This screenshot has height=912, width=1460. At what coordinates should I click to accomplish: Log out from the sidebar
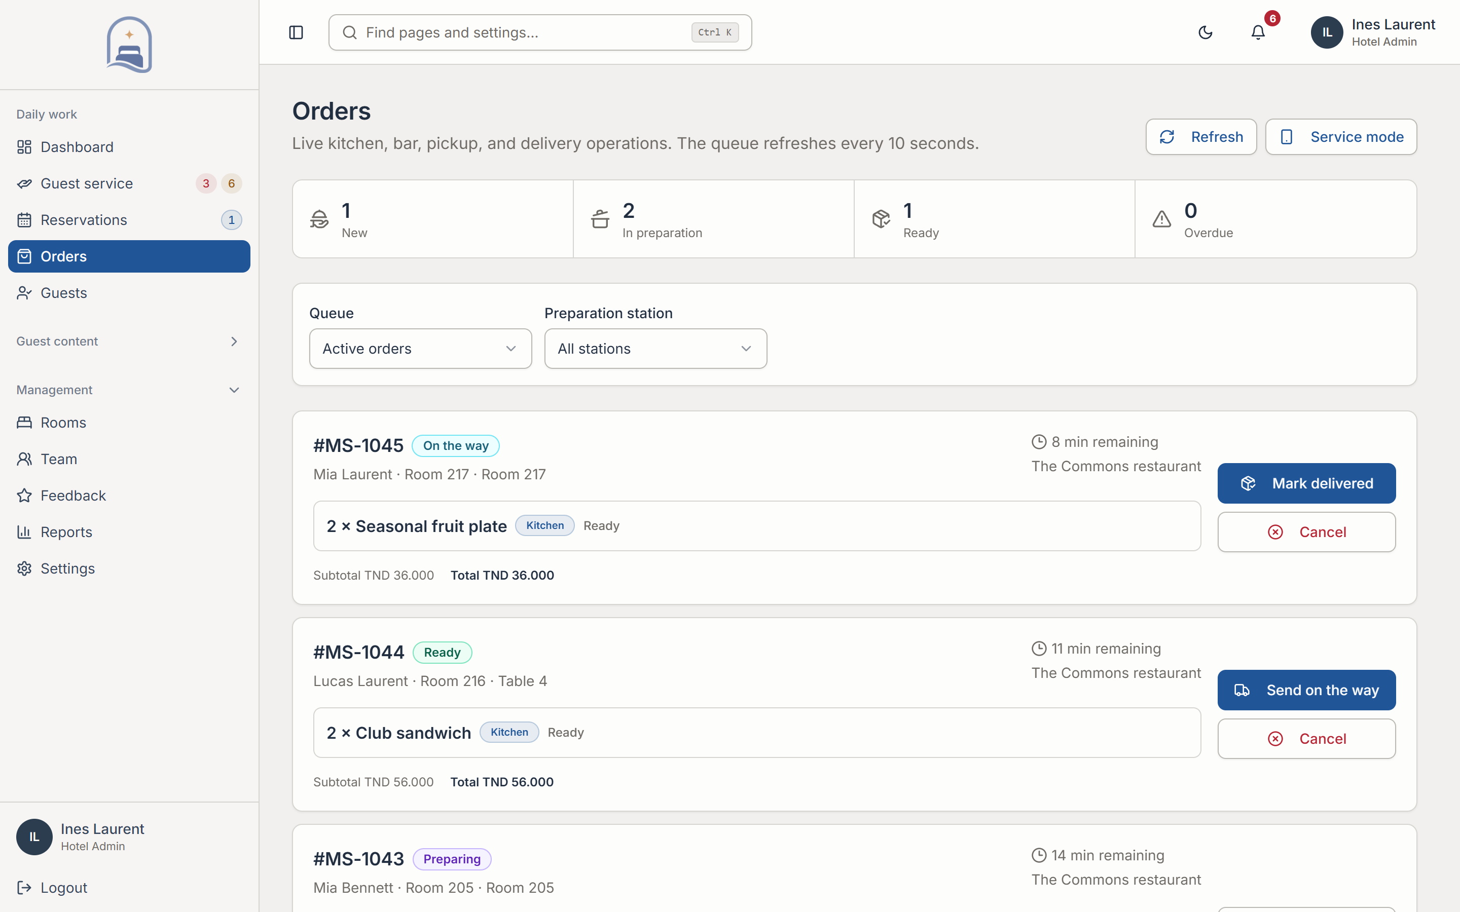[x=129, y=888]
